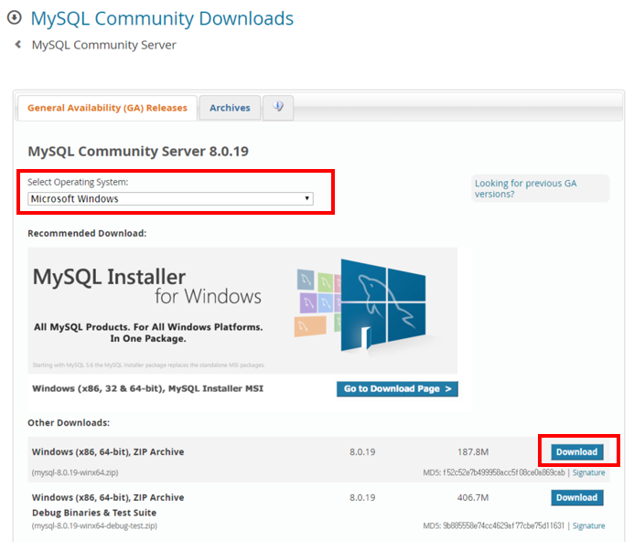This screenshot has width=634, height=551.
Task: Click the (mysql-8.0.19-winx64-debug-test.zip) file name
Action: [x=94, y=526]
